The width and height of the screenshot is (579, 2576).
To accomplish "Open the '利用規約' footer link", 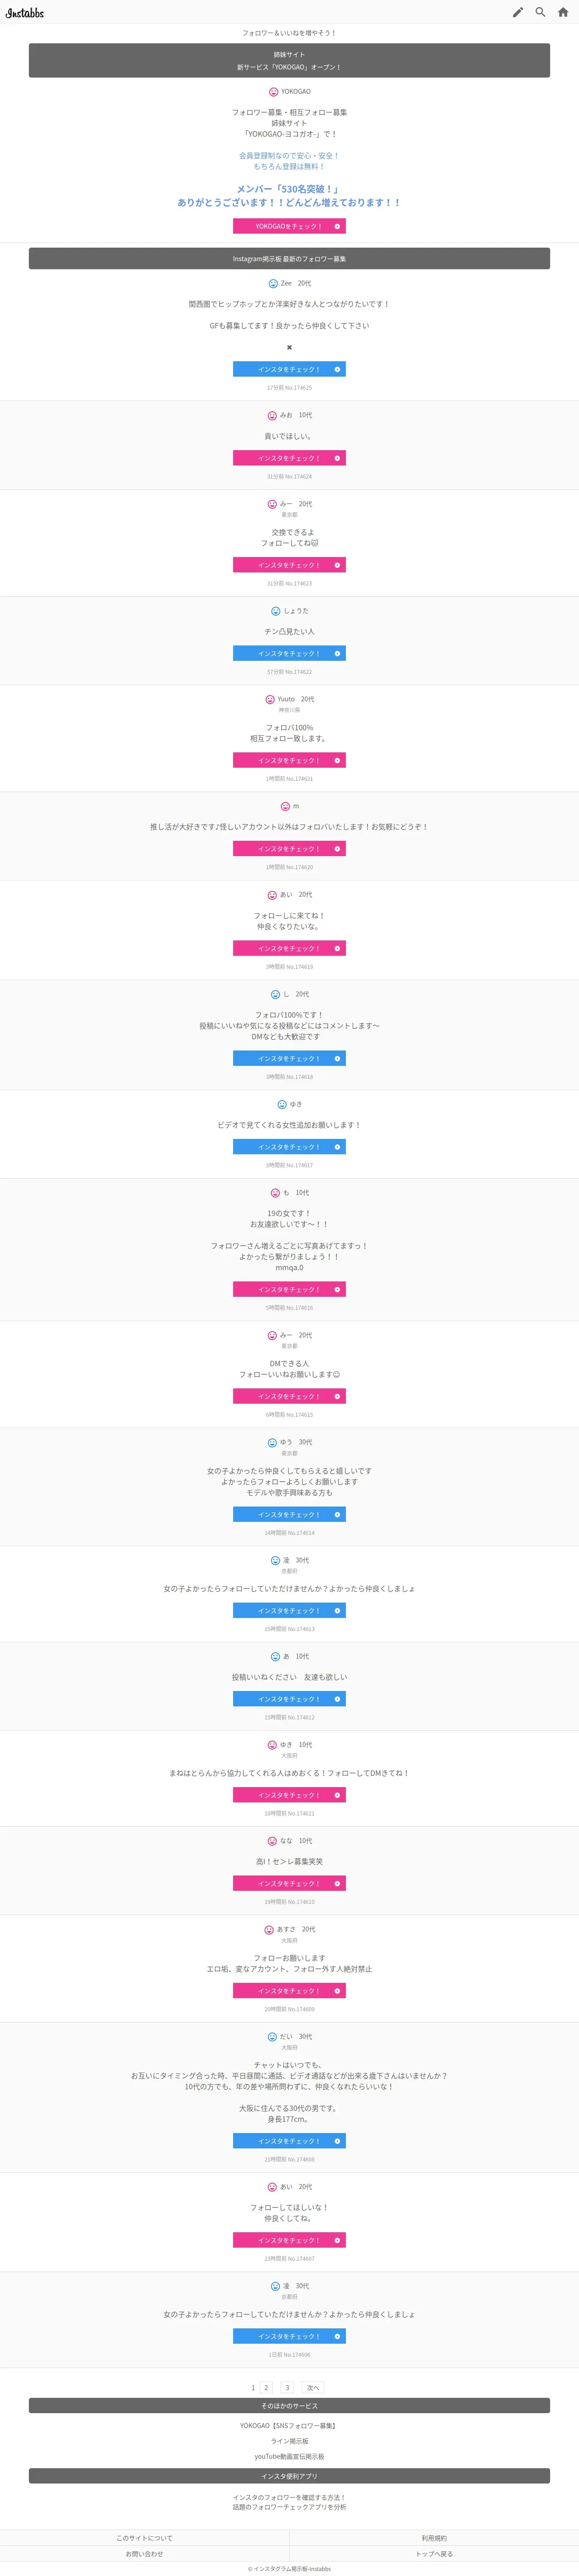I will click(434, 2538).
